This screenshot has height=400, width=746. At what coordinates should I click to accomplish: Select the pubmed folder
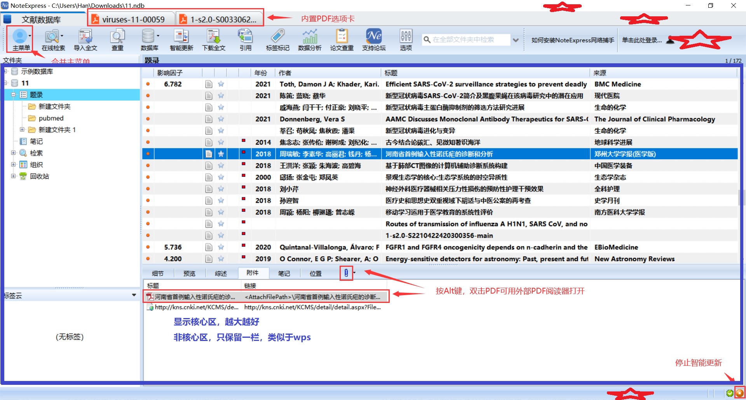coord(51,118)
